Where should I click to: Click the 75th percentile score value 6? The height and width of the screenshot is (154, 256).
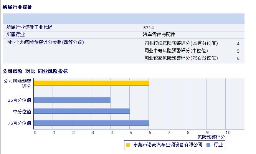238,58
